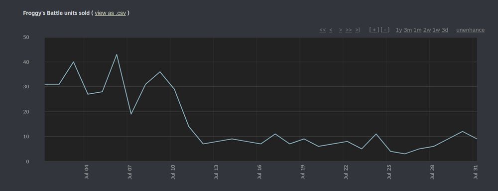Set the chart range to 3m
The width and height of the screenshot is (498, 191).
point(408,30)
